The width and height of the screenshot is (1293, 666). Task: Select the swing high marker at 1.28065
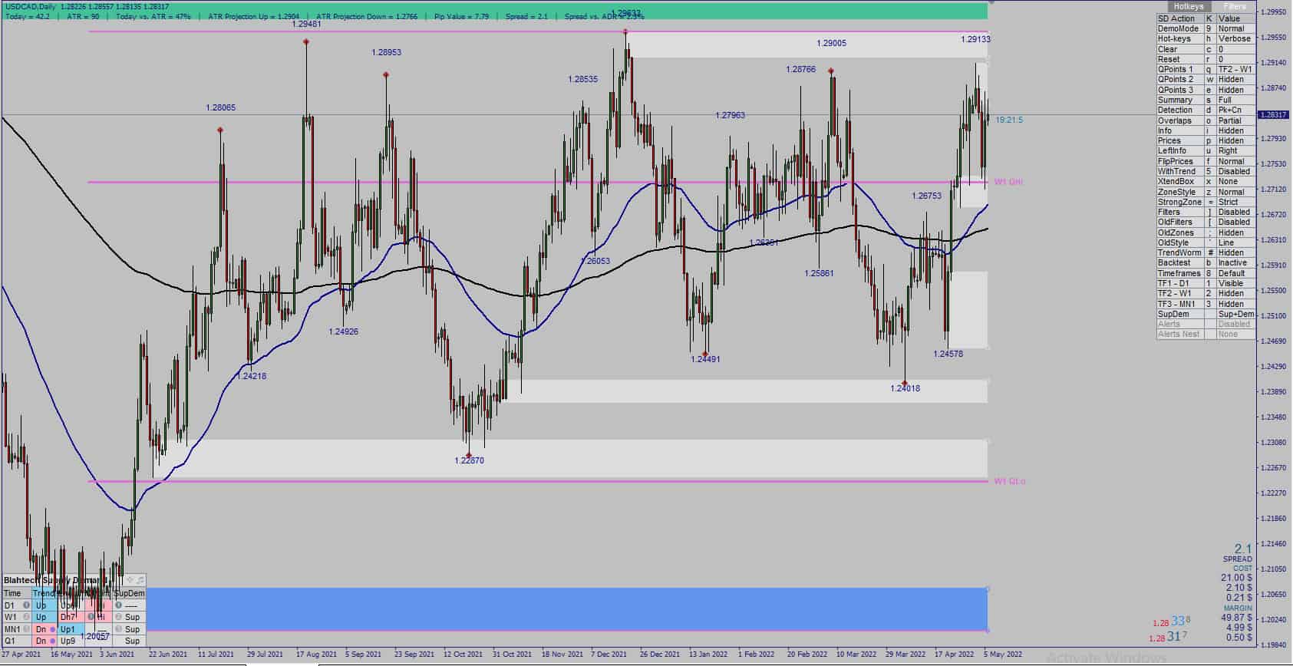(220, 130)
